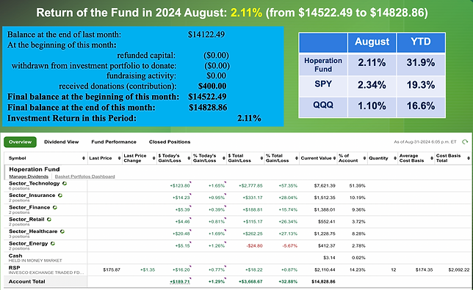473x290 pixels.
Task: Click Insurance current value $1,512.35
Action: tap(325, 198)
